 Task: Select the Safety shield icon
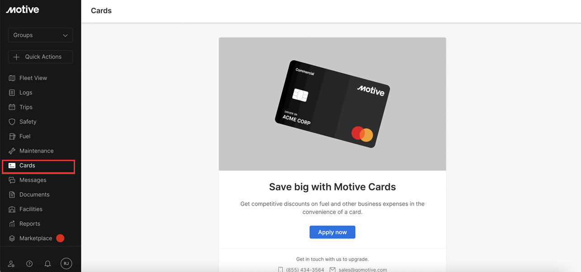(x=12, y=122)
